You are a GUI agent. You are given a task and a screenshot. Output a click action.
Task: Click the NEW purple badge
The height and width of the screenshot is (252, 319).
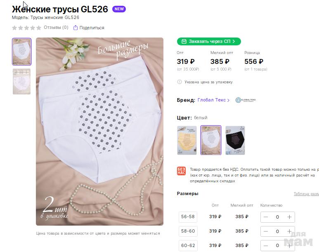pos(119,9)
